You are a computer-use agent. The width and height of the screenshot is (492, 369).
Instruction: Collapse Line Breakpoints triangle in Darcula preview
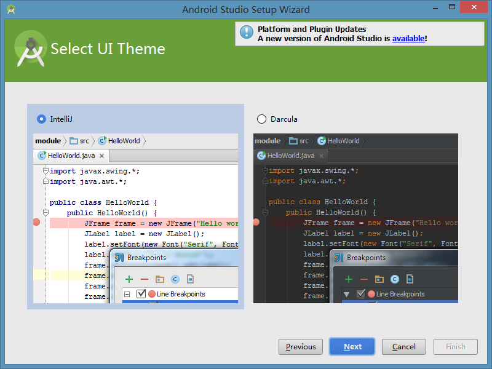(346, 295)
